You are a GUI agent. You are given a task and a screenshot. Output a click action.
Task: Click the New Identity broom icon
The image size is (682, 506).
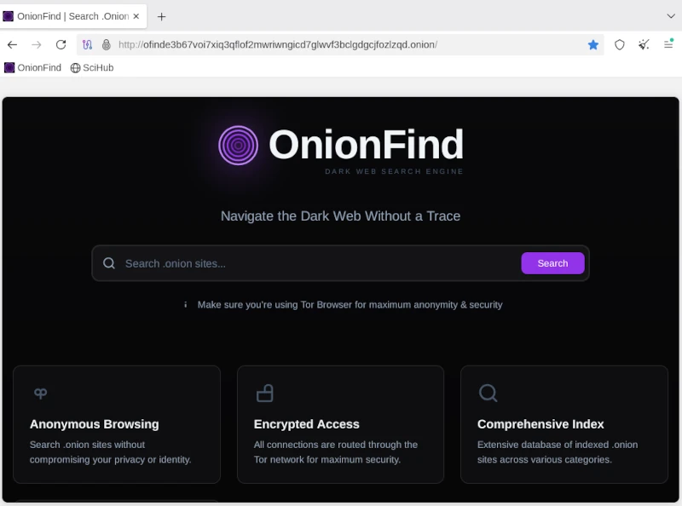[x=644, y=44]
